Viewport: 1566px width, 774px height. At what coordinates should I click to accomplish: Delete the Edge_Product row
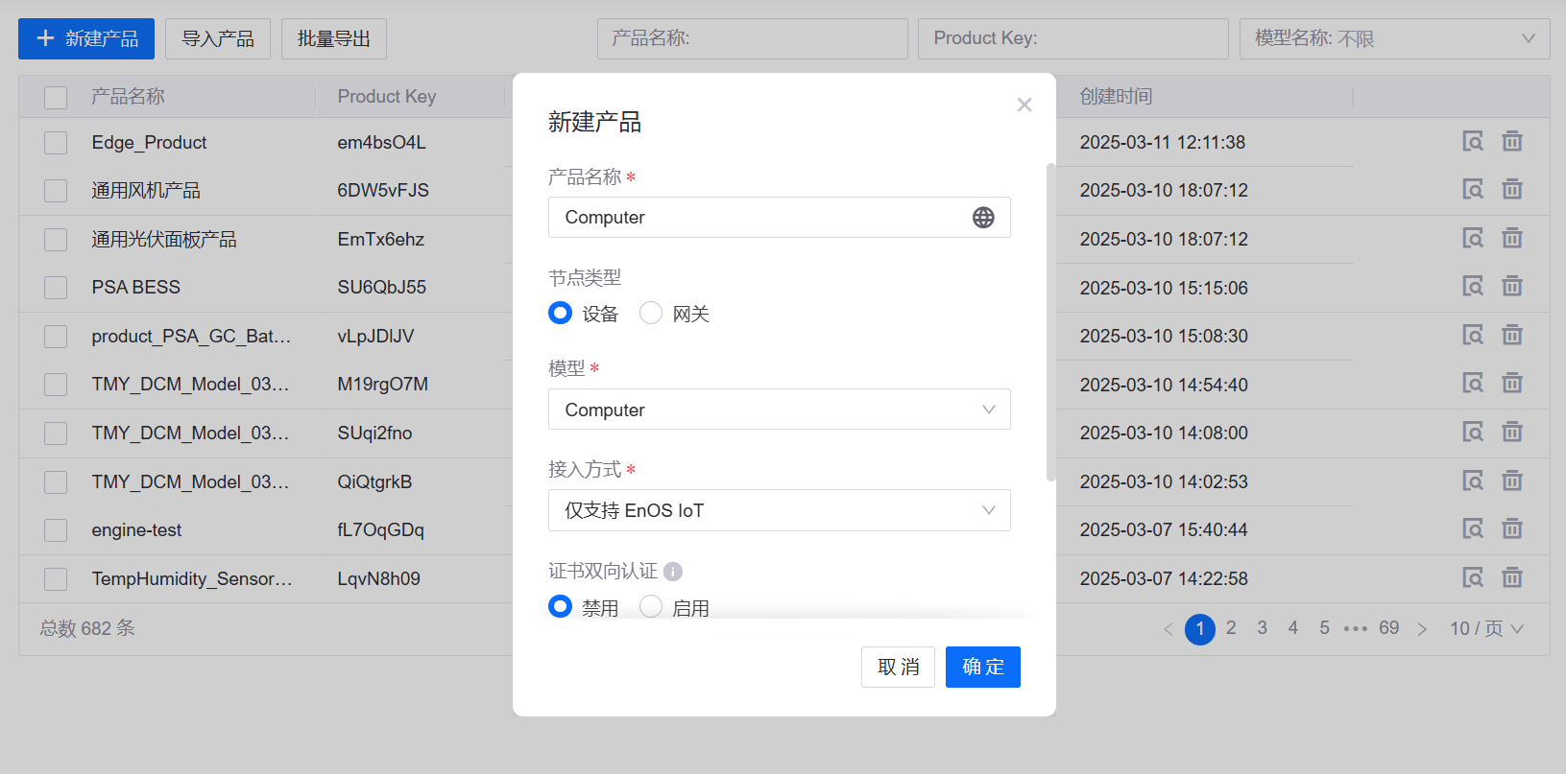click(x=1512, y=142)
